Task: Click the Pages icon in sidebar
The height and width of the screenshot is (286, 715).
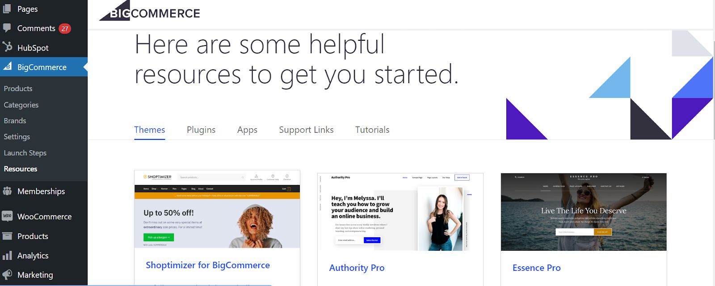Action: click(7, 8)
